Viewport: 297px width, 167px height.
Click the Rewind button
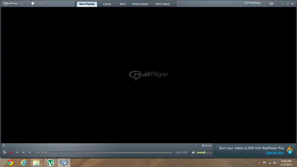[x=38, y=152]
